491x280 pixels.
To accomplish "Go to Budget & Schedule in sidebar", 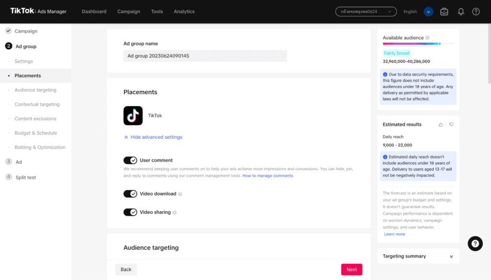I will (x=35, y=133).
